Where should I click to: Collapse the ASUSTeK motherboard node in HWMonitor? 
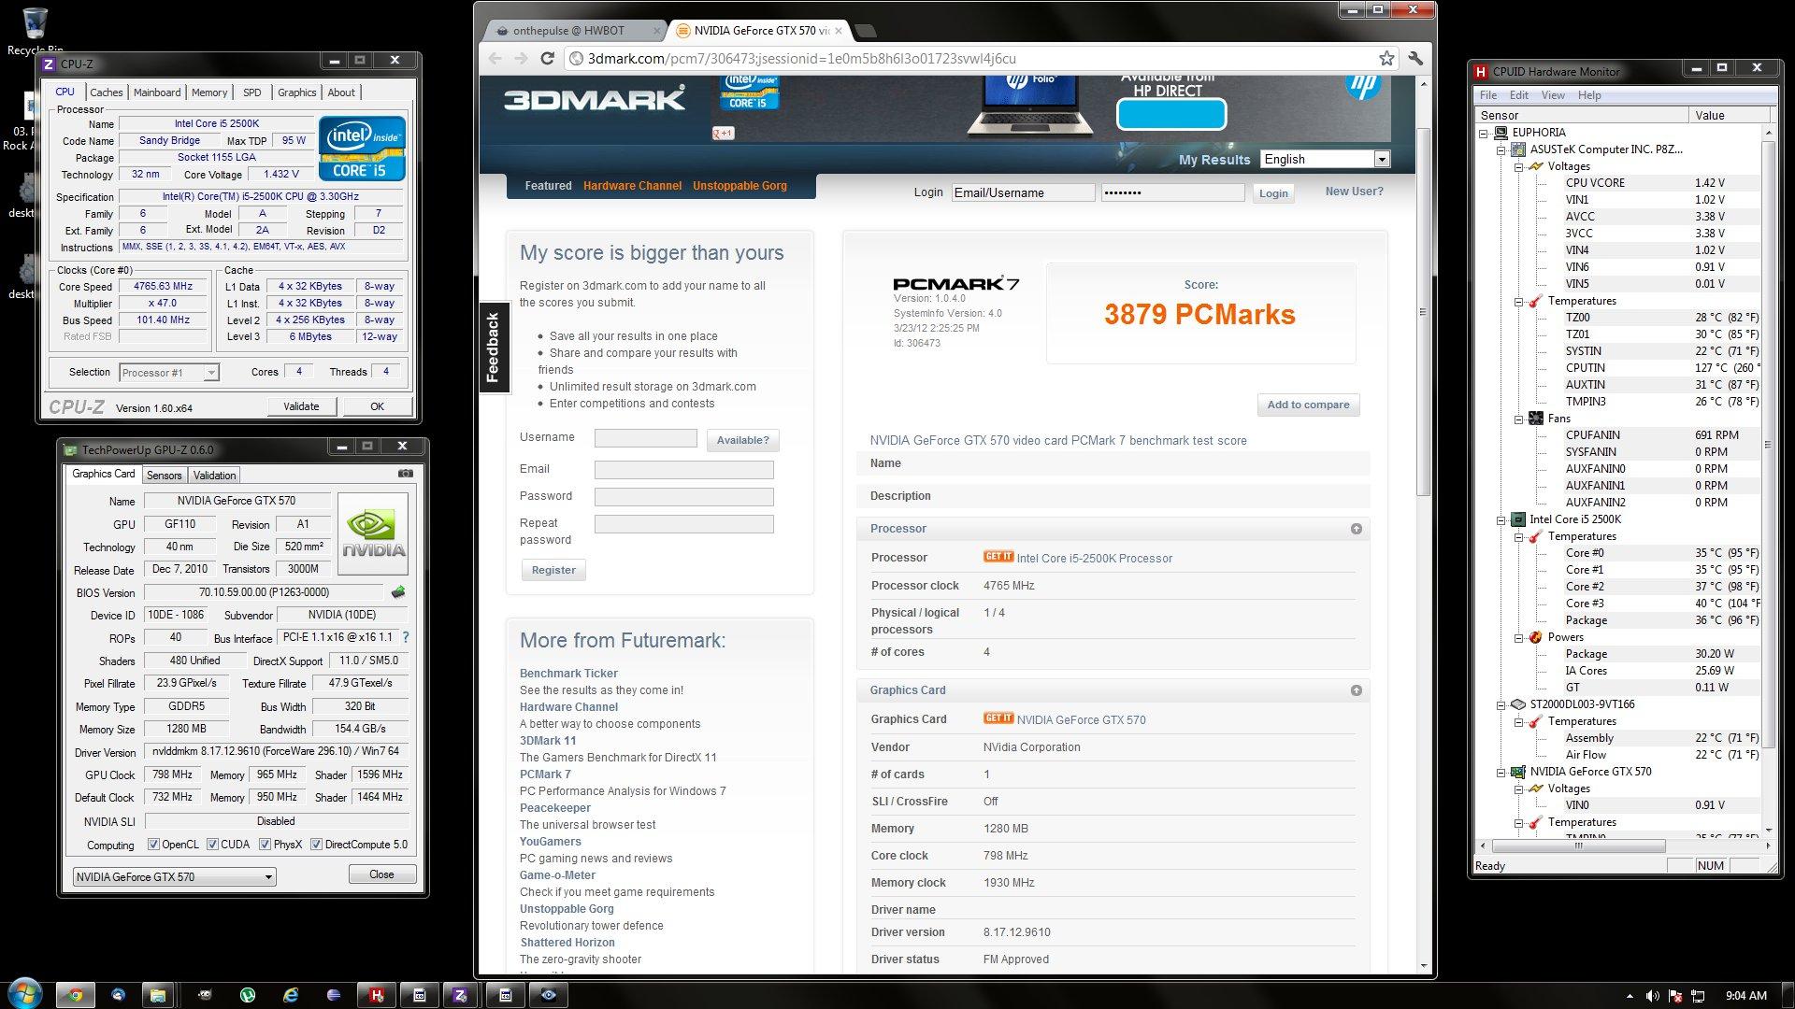pos(1501,149)
